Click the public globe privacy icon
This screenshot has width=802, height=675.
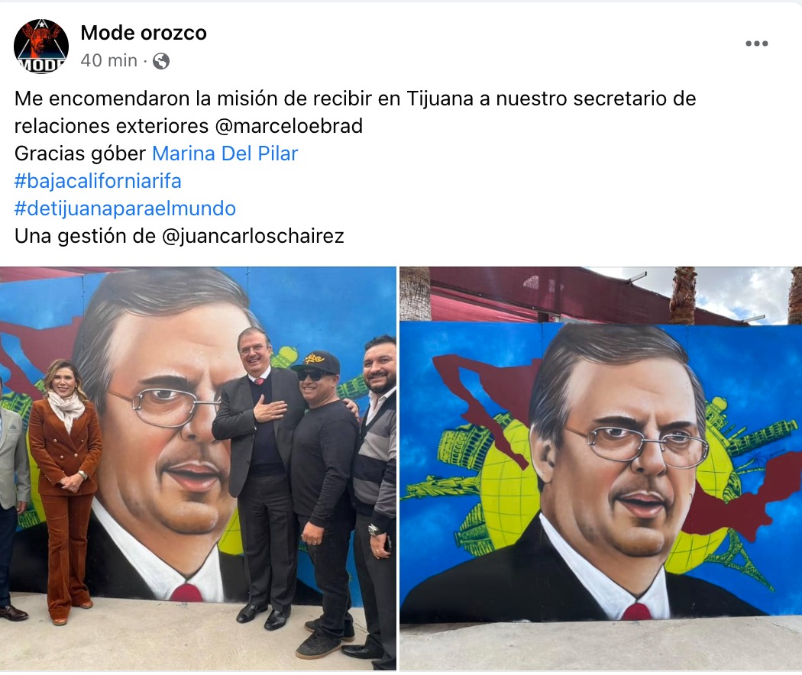point(161,61)
